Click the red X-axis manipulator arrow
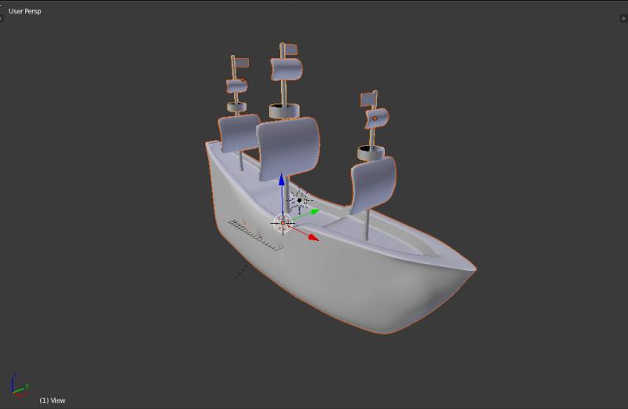Image resolution: width=628 pixels, height=409 pixels. point(313,238)
